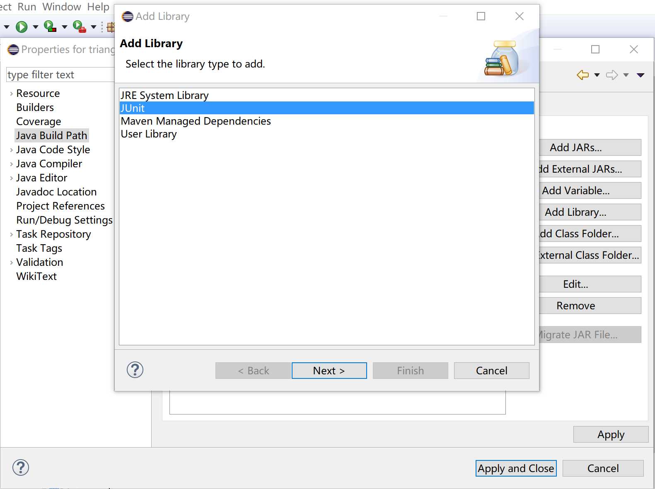Select JRE System Library in the list
The image size is (655, 489).
[326, 95]
